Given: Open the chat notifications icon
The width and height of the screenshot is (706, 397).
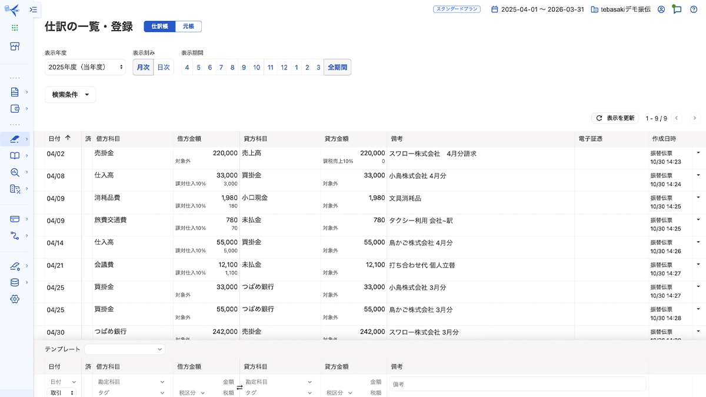Looking at the screenshot, I should coord(677,9).
